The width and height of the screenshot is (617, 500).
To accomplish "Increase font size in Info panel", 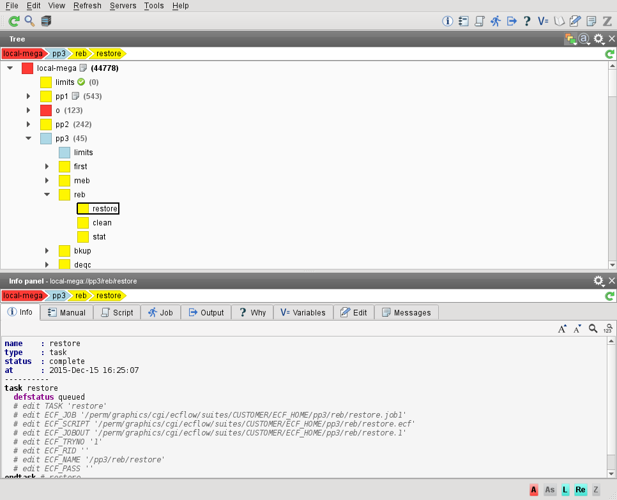I will point(562,329).
